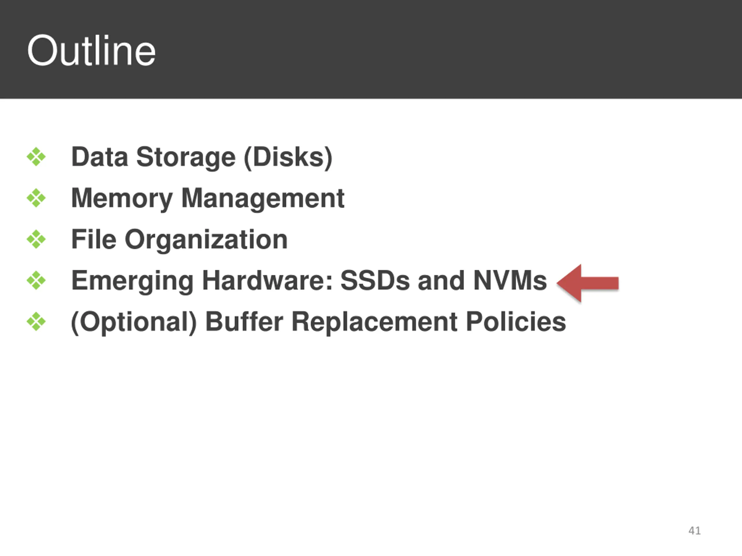The image size is (742, 556).
Task: Select the word (Disks) in first bullet
Action: pyautogui.click(x=288, y=158)
